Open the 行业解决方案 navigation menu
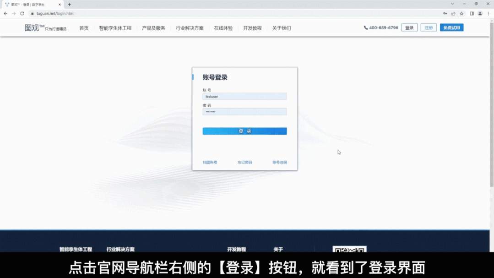 click(x=190, y=28)
